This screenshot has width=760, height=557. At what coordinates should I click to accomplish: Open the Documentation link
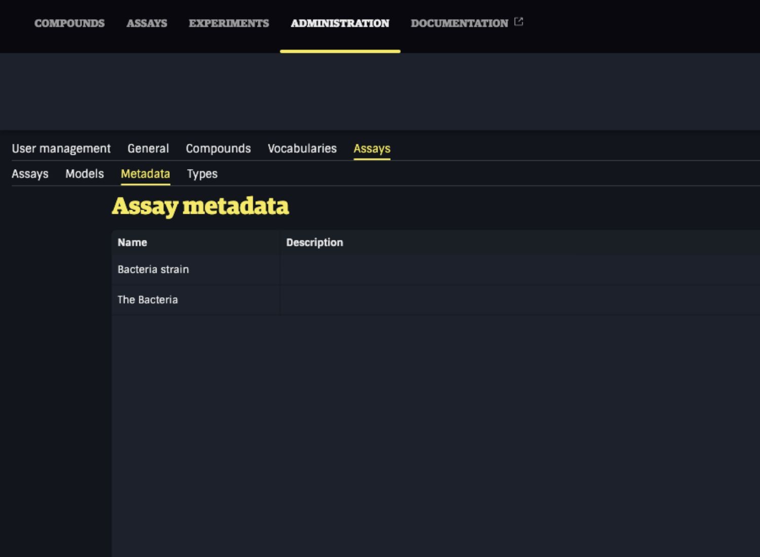[459, 23]
